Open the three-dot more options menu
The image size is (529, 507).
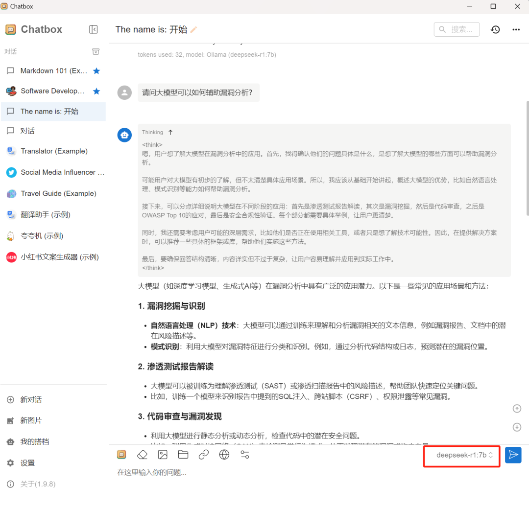pyautogui.click(x=516, y=30)
